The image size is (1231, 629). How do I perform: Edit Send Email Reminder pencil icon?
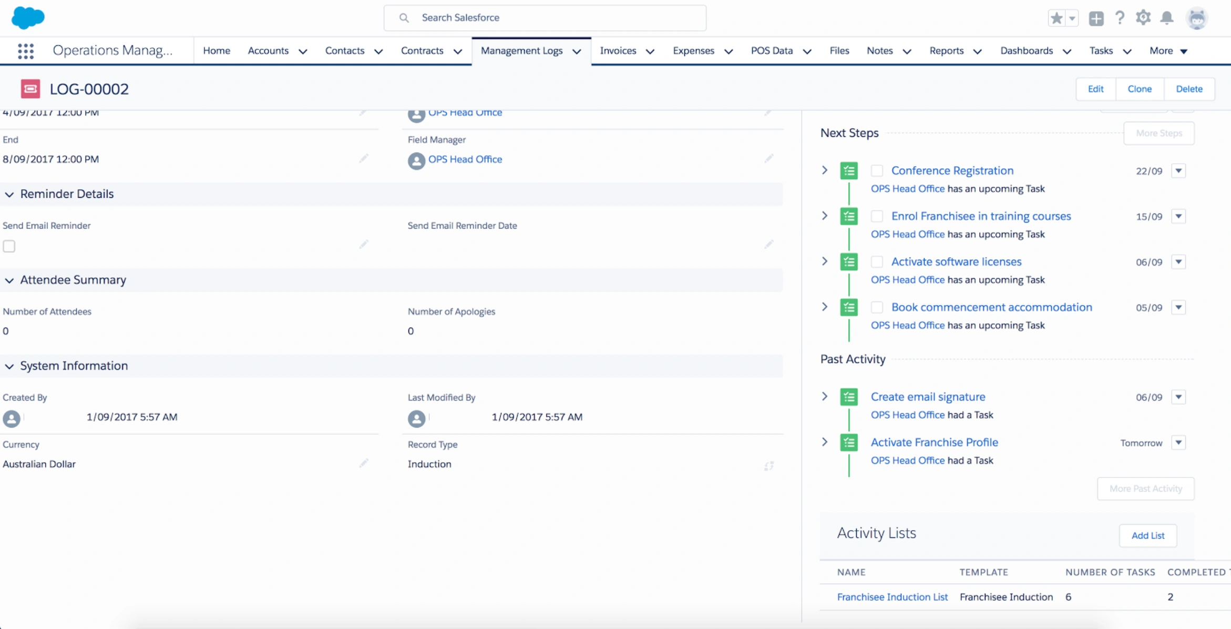pyautogui.click(x=364, y=244)
